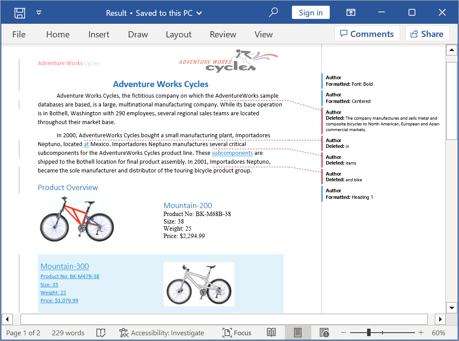
Task: Click the 'Result' document title
Action: 116,13
